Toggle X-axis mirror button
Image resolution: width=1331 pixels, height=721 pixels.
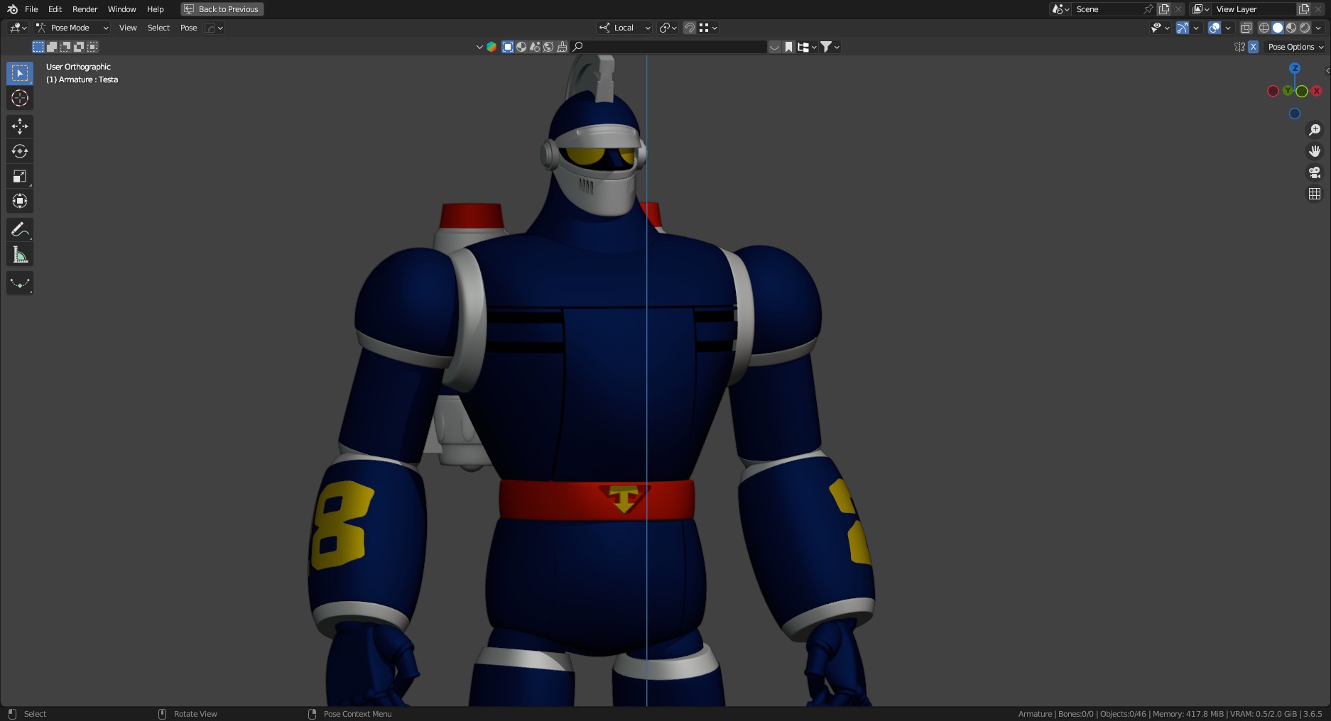(x=1254, y=47)
